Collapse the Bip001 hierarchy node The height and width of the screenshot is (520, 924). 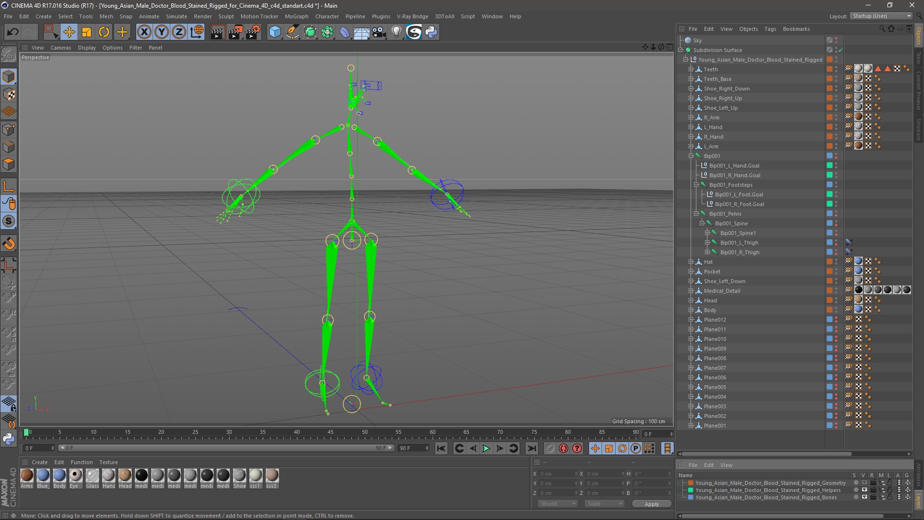691,156
